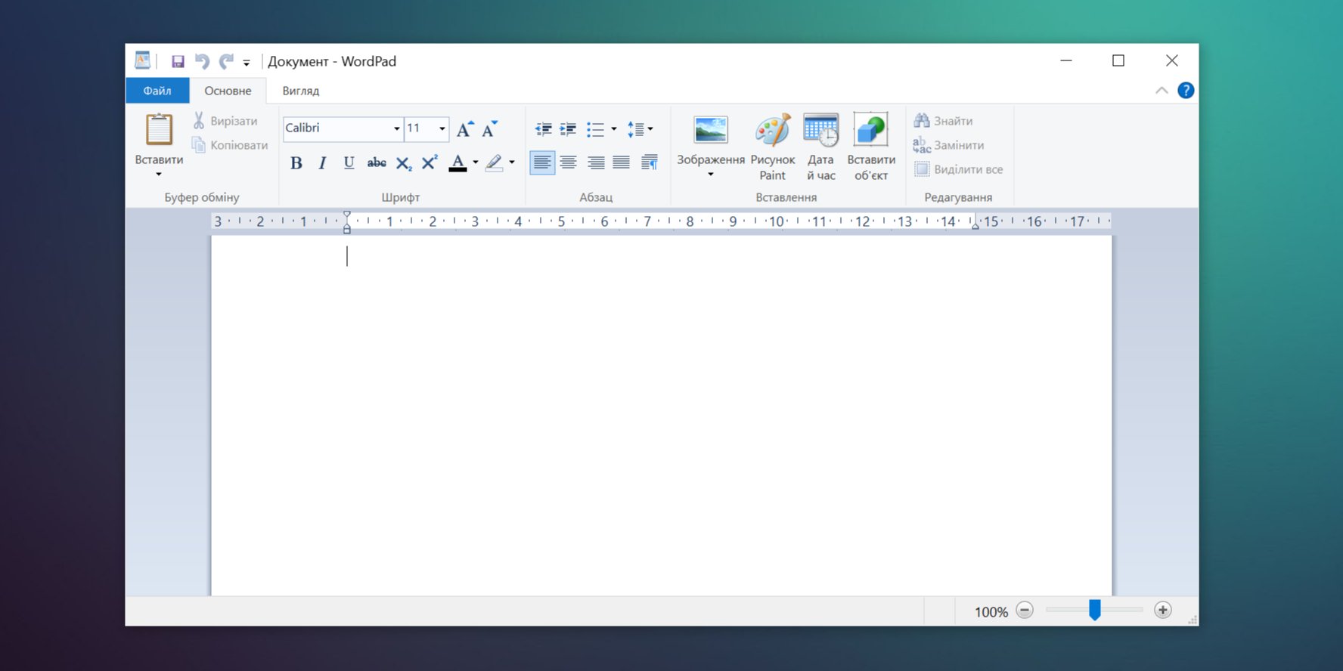Select center text alignment
1343x671 pixels.
point(569,162)
